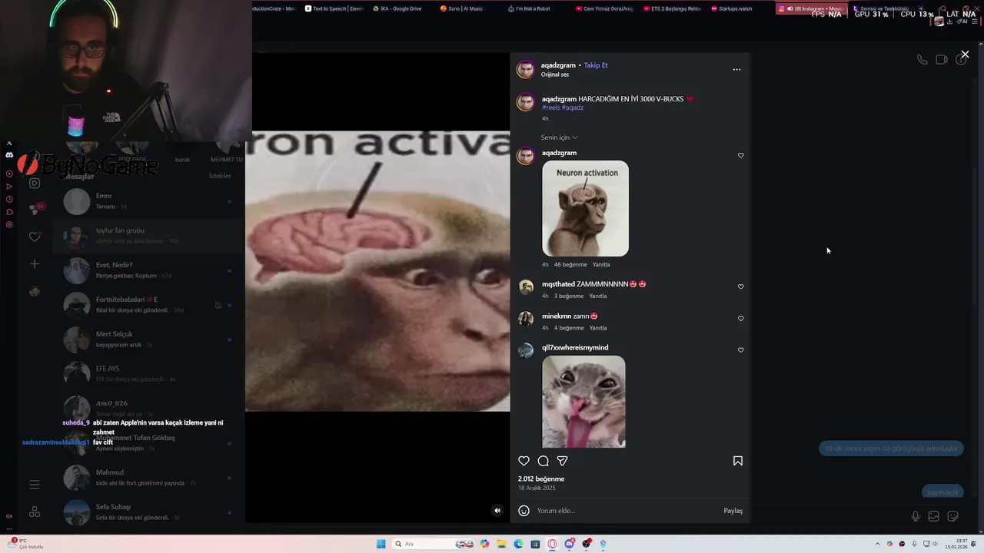984x553 pixels.
Task: Open File Explorer from the taskbar
Action: (x=501, y=544)
